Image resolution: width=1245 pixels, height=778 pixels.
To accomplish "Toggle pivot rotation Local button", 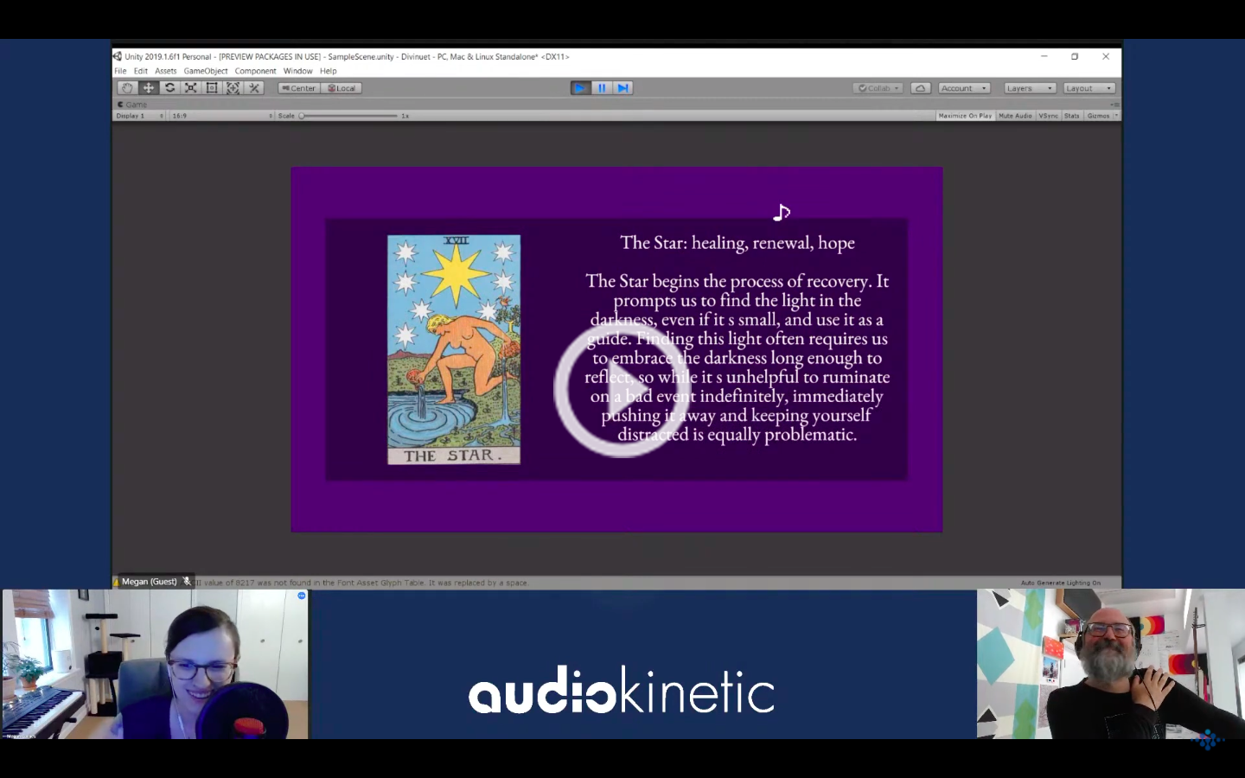I will [x=342, y=88].
